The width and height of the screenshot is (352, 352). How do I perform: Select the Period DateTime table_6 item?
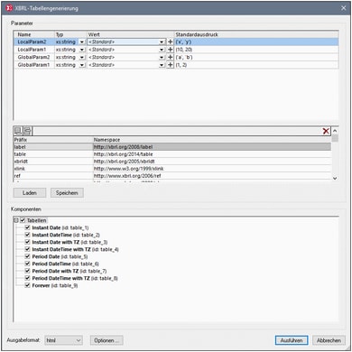(x=66, y=264)
